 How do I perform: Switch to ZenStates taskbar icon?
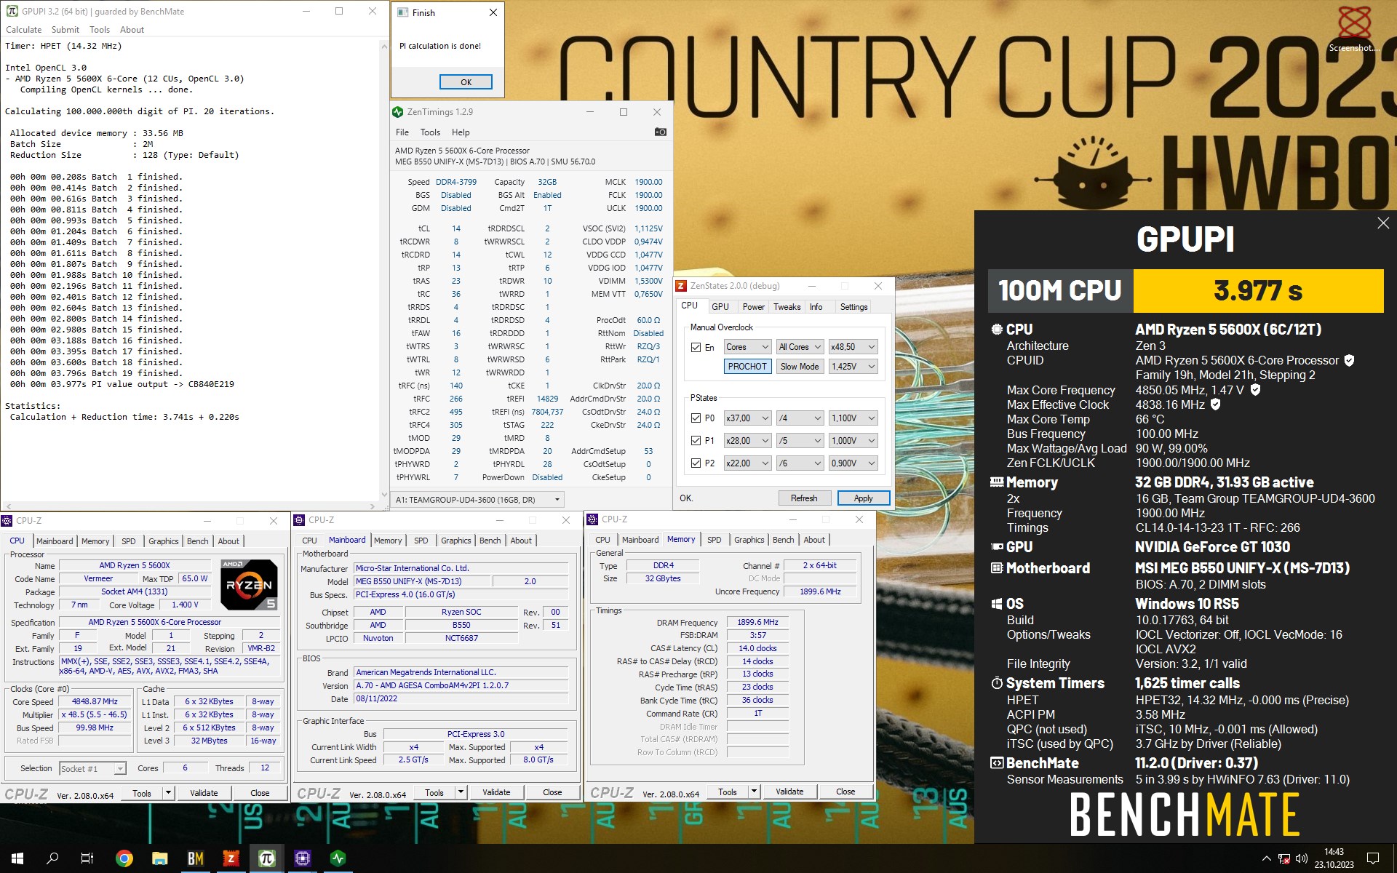click(x=231, y=858)
